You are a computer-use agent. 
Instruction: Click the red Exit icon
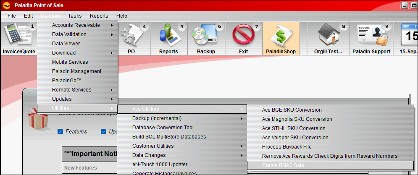243,38
